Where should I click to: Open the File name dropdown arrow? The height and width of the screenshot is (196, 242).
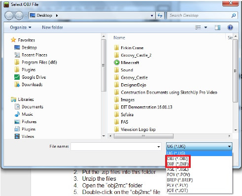[x=159, y=147]
